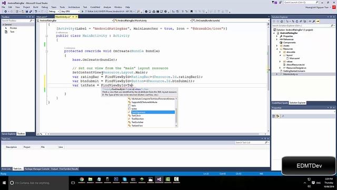This screenshot has width=337, height=190.
Task: Open the Debug configuration dropdown
Action: point(54,12)
